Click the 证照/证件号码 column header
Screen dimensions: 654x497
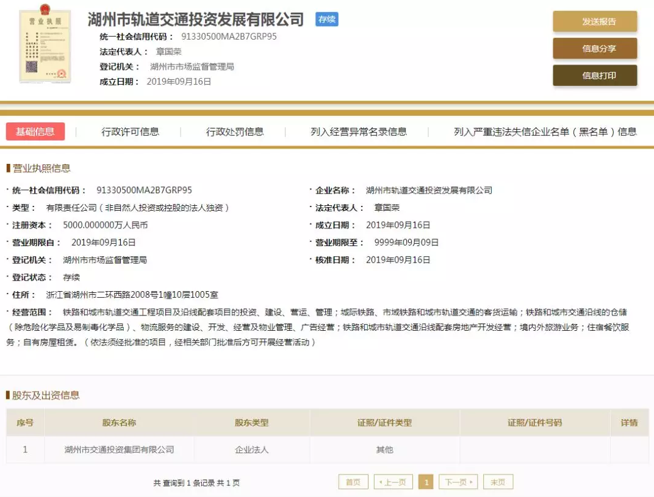click(x=534, y=423)
